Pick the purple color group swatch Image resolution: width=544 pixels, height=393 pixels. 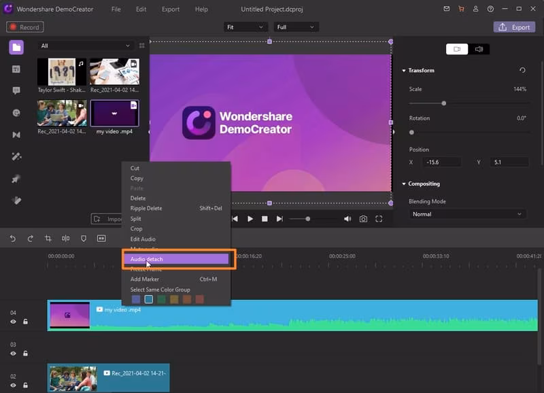pos(136,299)
